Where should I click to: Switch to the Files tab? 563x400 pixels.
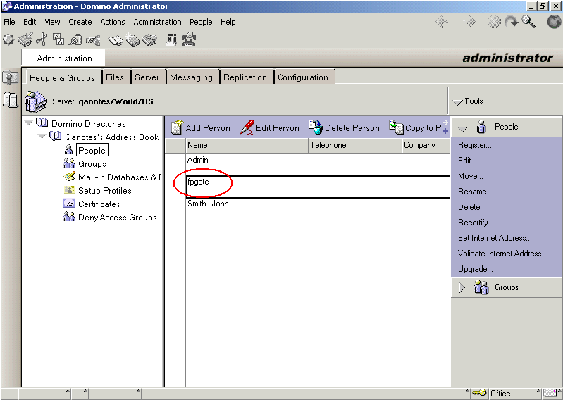click(114, 77)
